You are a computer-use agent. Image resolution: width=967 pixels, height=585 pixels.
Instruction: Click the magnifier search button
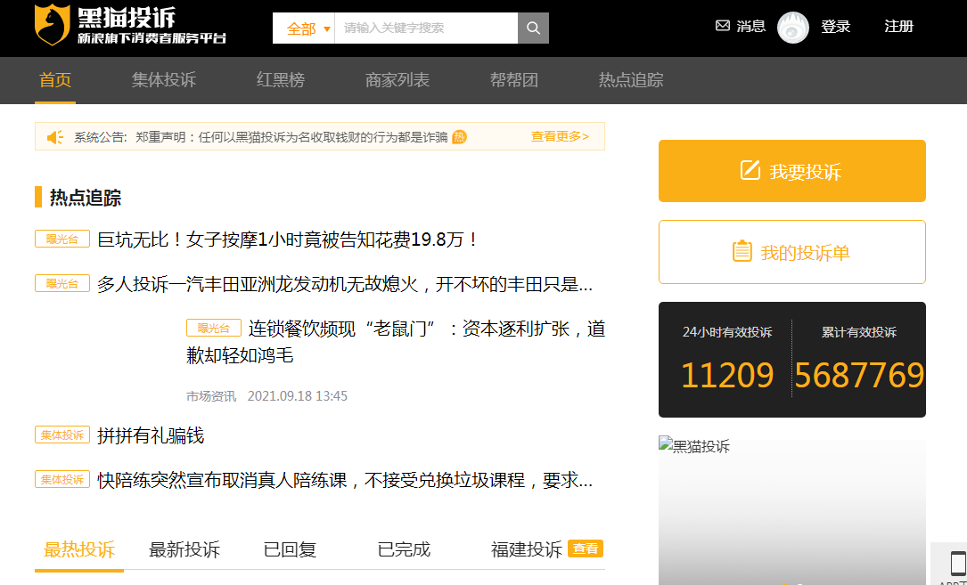click(x=533, y=28)
